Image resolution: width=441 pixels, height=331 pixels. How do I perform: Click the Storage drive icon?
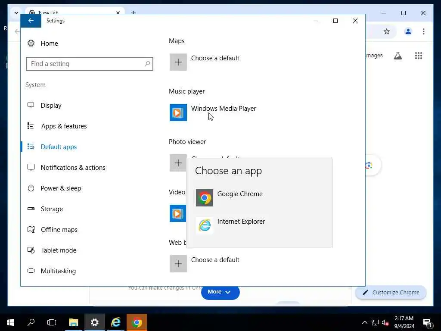tap(31, 209)
